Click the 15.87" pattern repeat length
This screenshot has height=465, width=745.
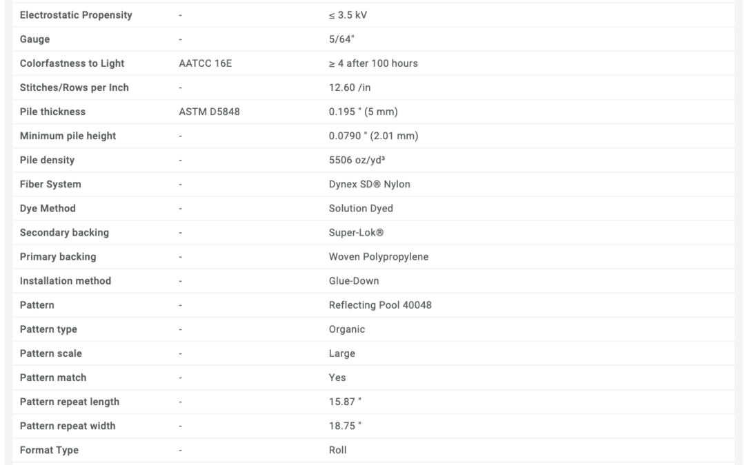pos(345,402)
